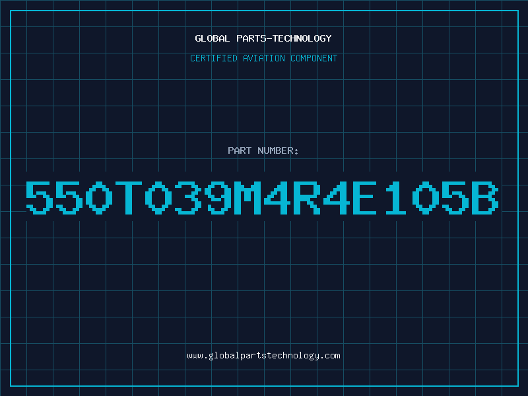Click the word GLOBAL in the heading
Viewport: 528px width, 396px height.
(x=212, y=38)
